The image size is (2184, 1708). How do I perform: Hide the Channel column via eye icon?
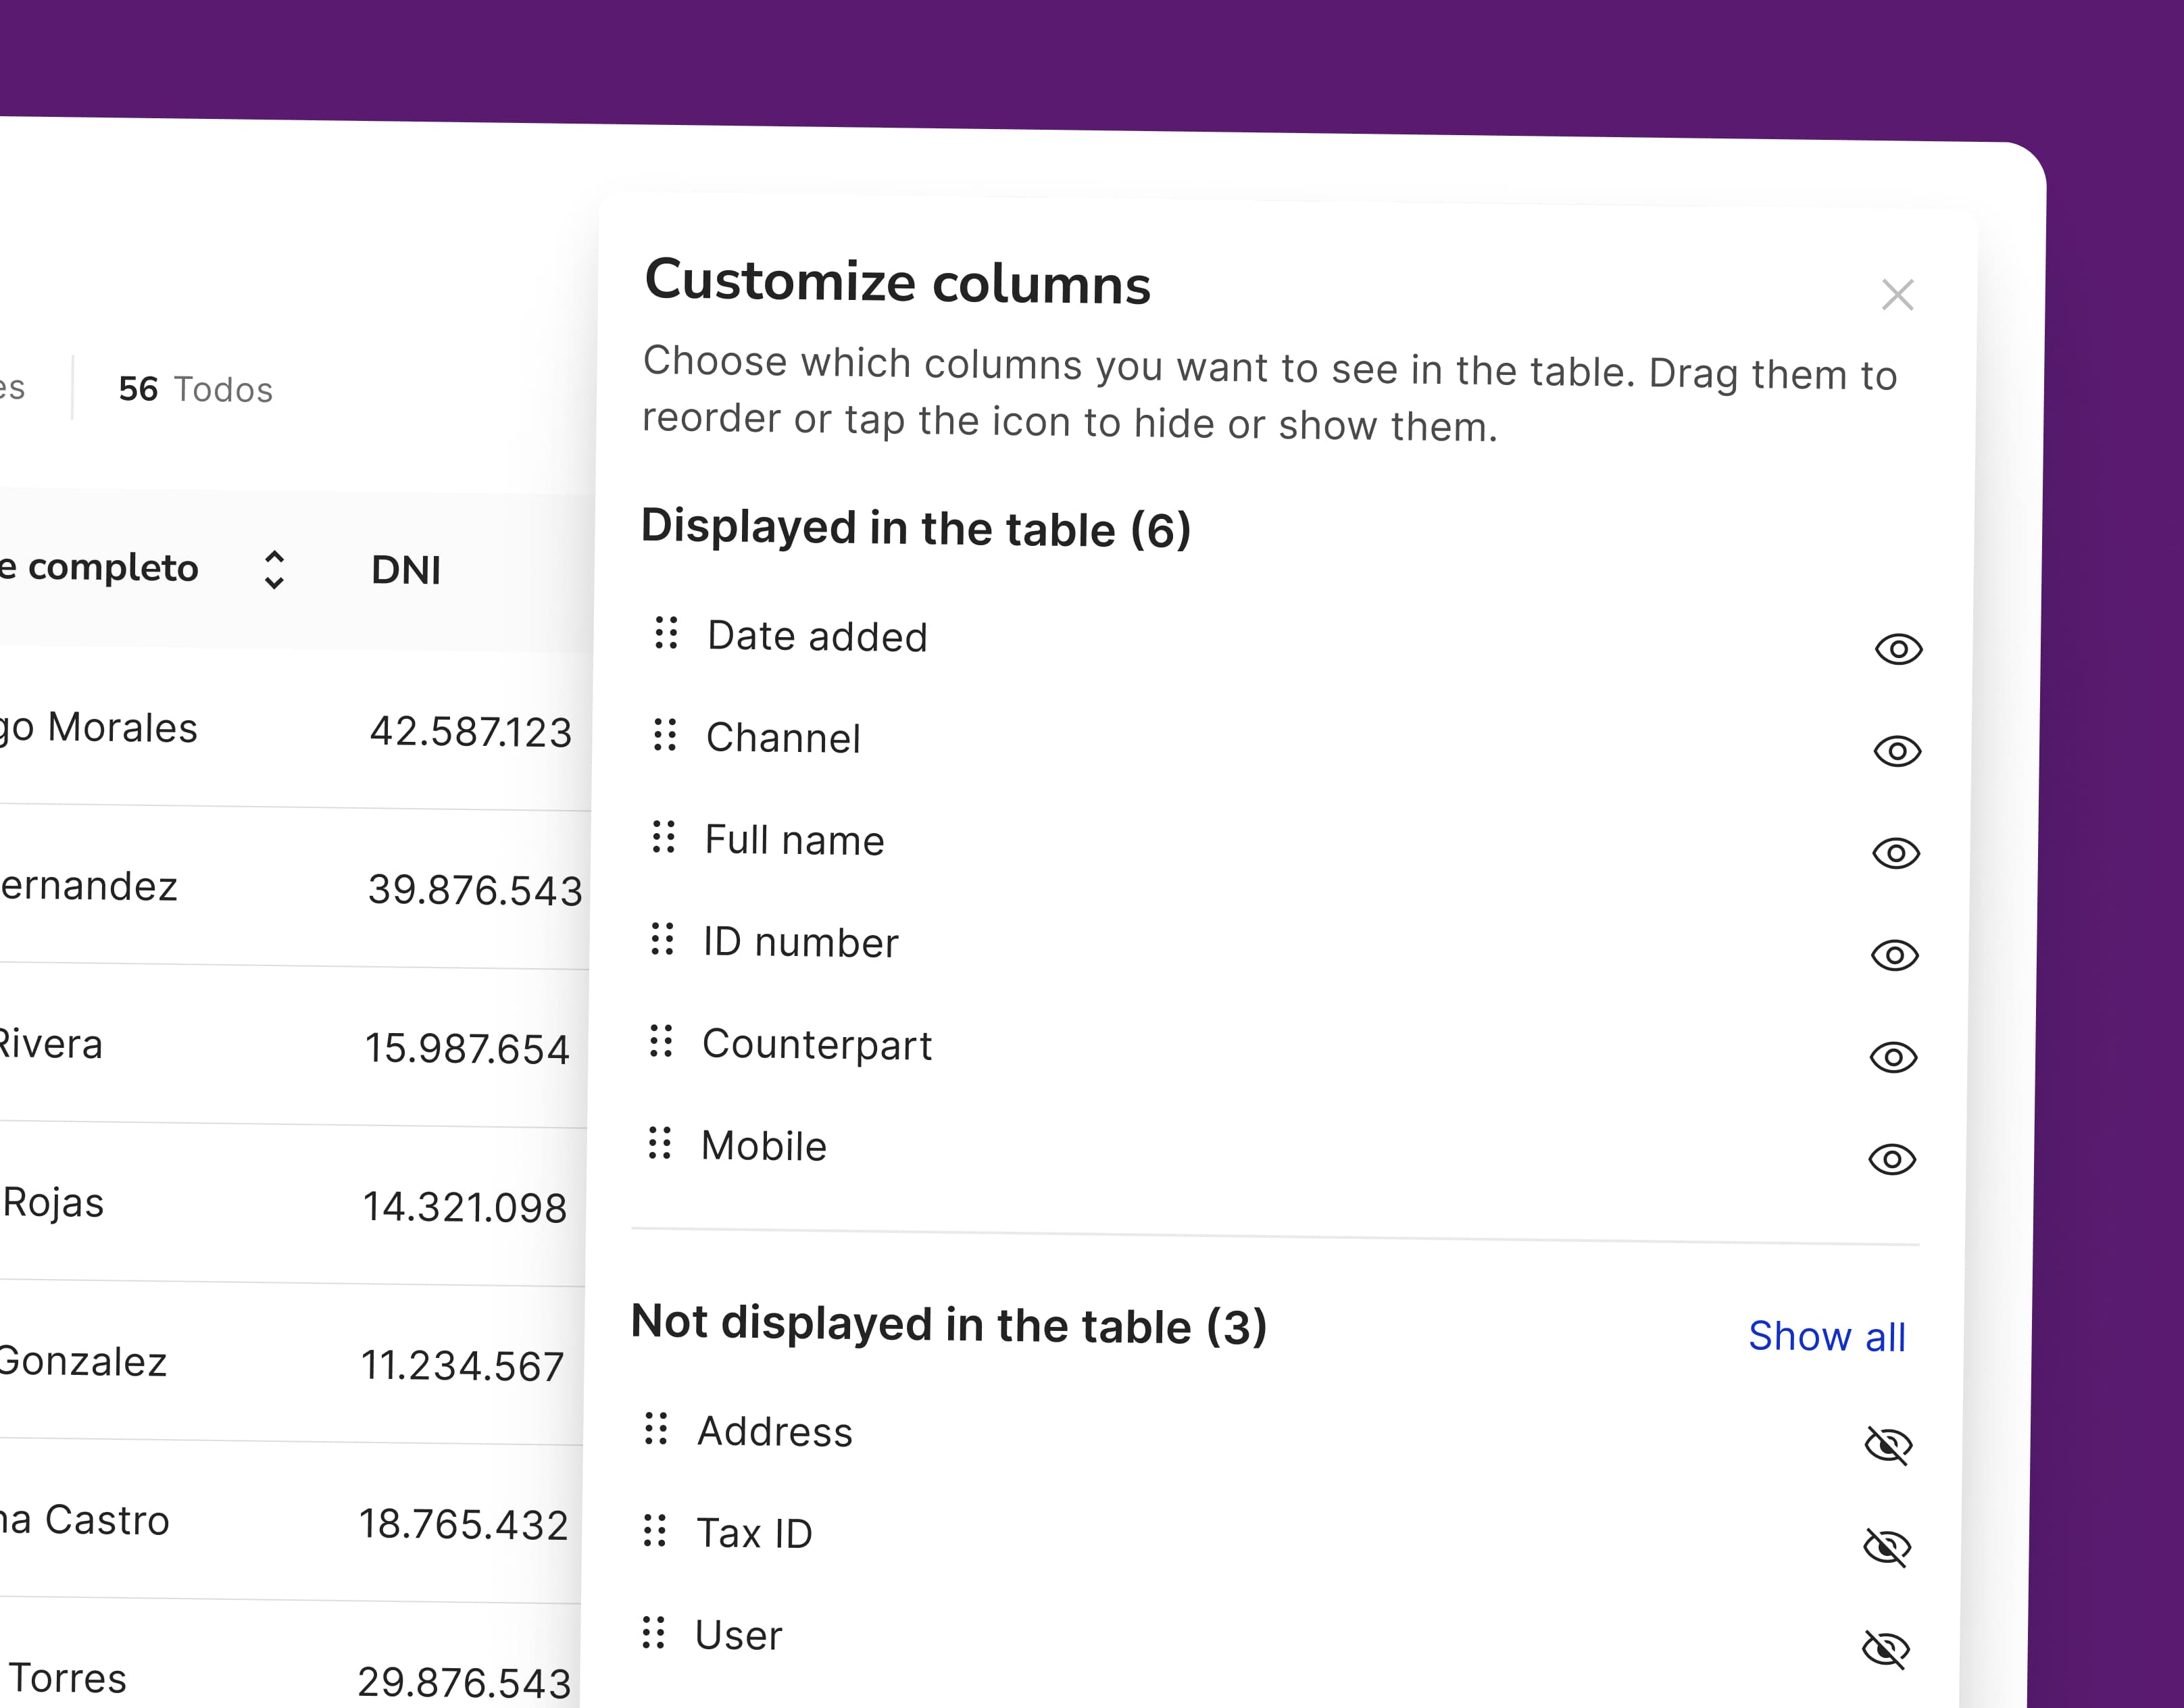point(1897,752)
